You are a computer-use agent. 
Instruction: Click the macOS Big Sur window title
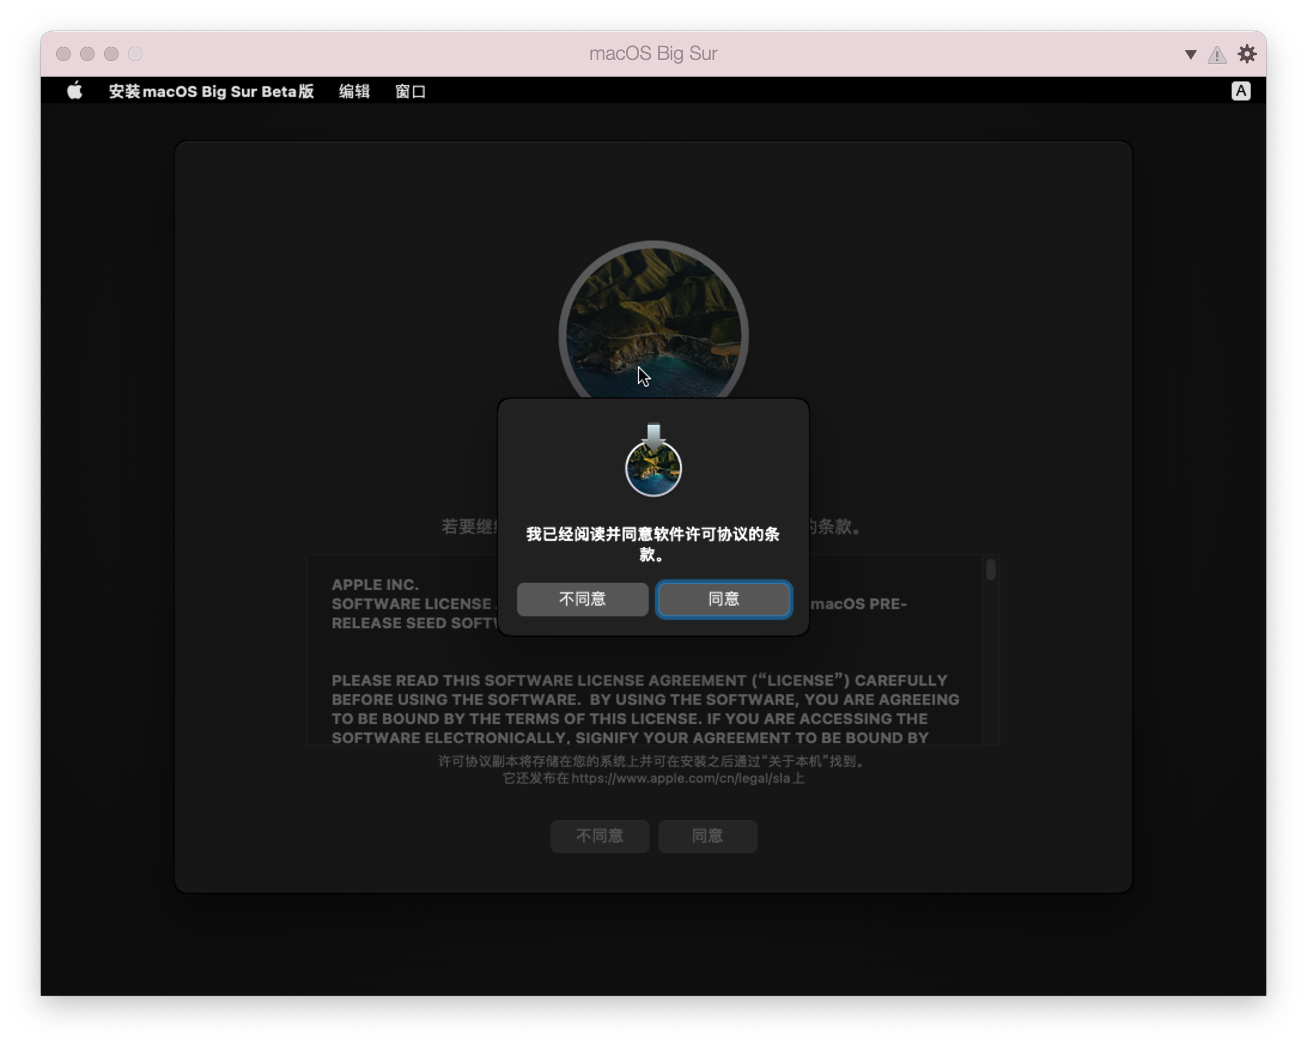click(x=653, y=53)
